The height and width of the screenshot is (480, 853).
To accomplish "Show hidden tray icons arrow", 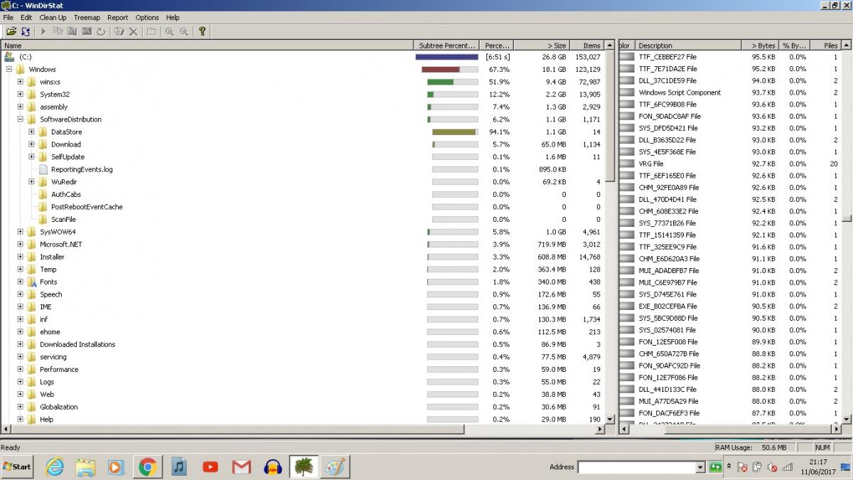I will (x=729, y=466).
